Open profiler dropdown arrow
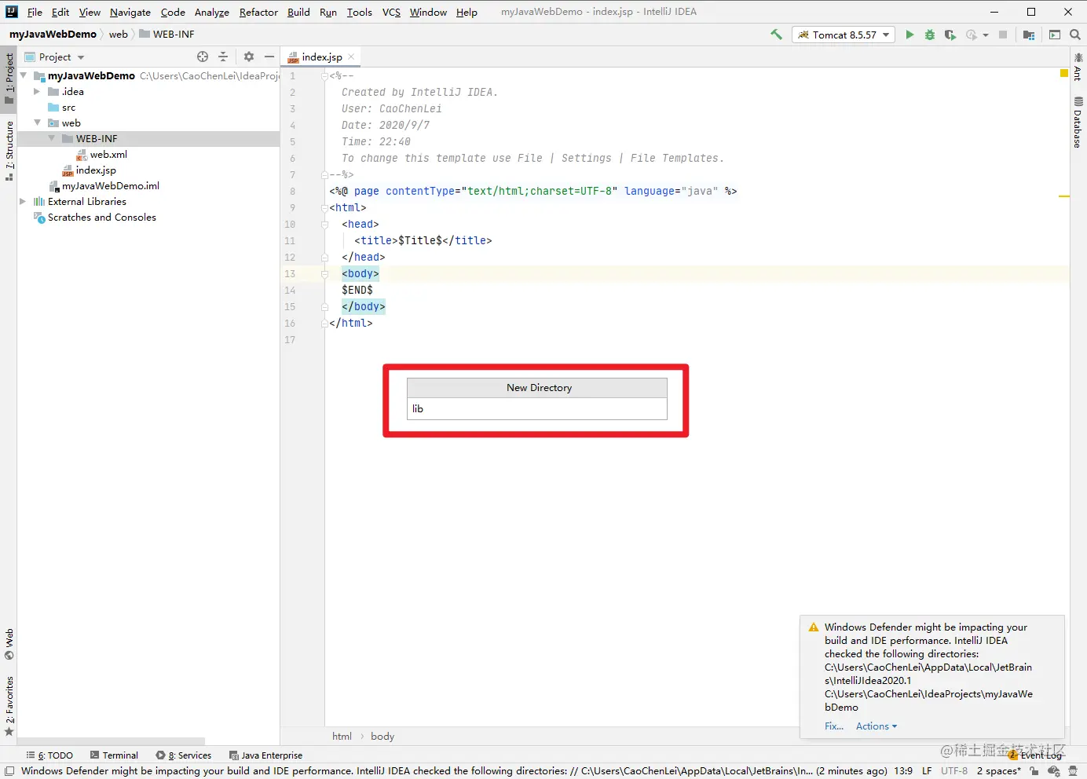This screenshot has height=779, width=1087. pos(986,35)
